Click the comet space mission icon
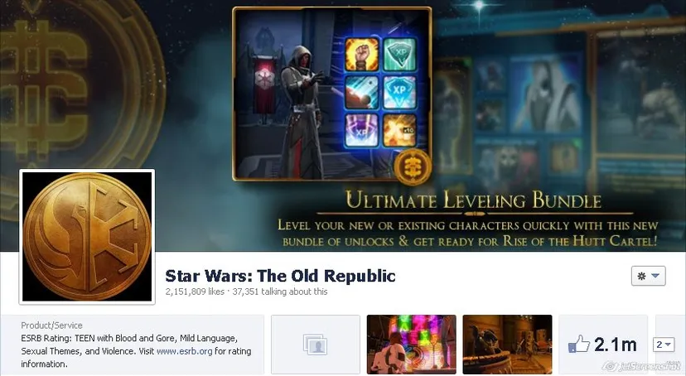The image size is (686, 376). tap(362, 92)
